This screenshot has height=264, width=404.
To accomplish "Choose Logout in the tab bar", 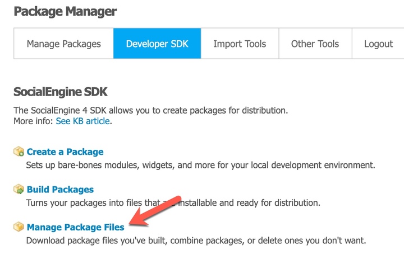I will click(378, 44).
